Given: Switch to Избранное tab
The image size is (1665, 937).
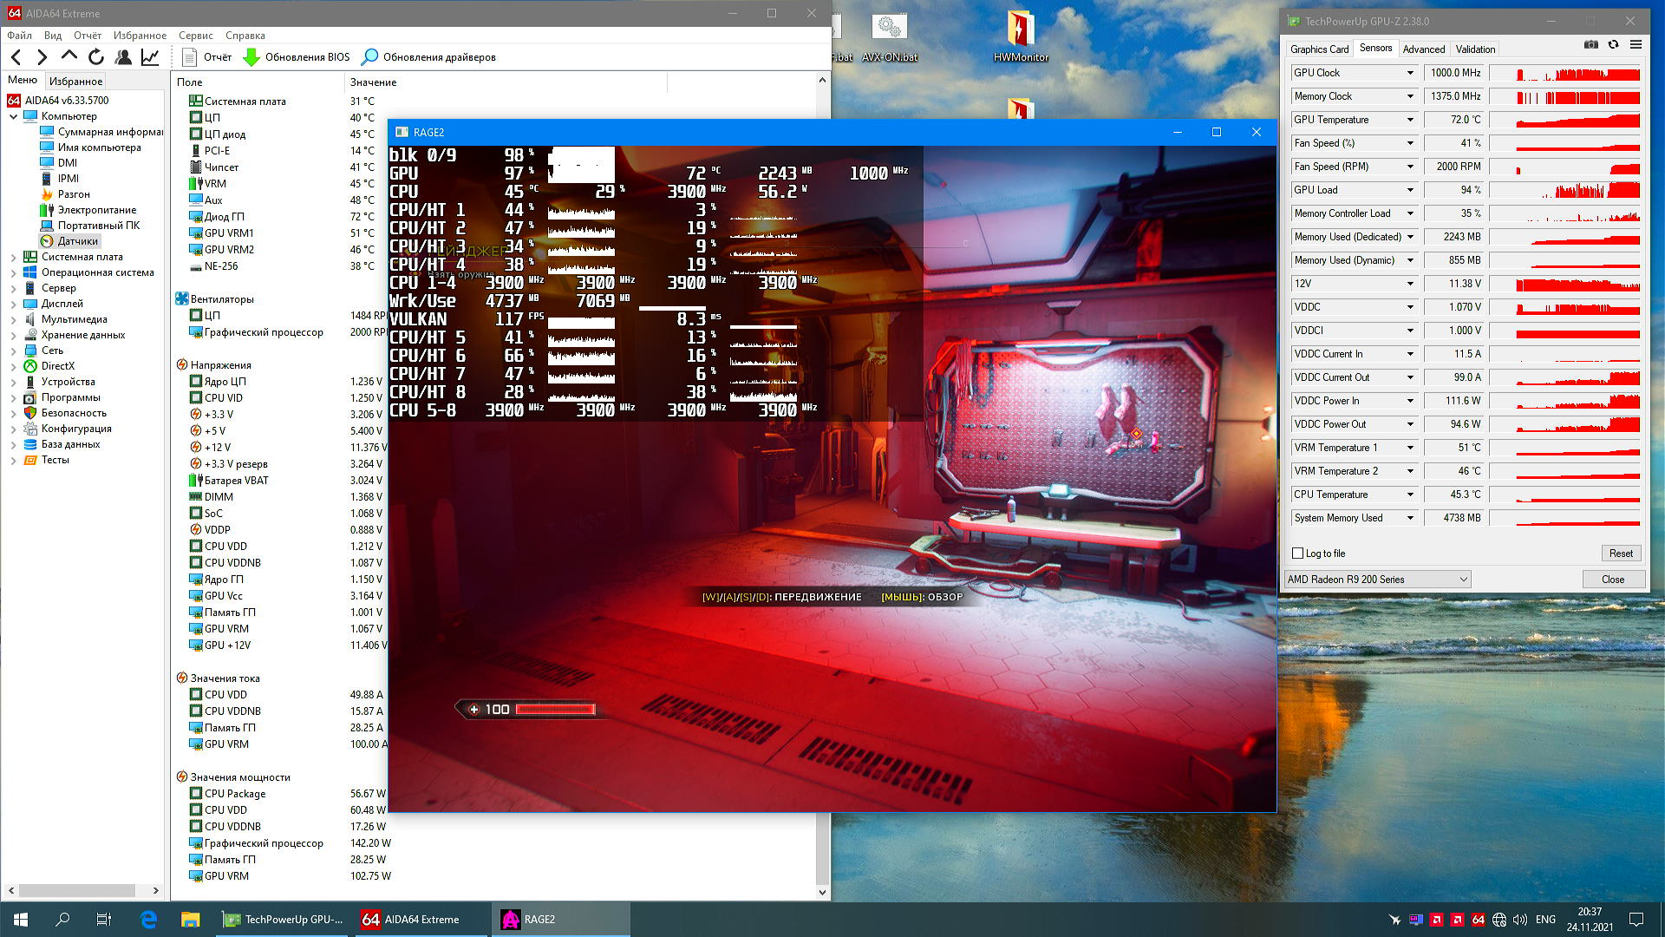Looking at the screenshot, I should (x=75, y=81).
